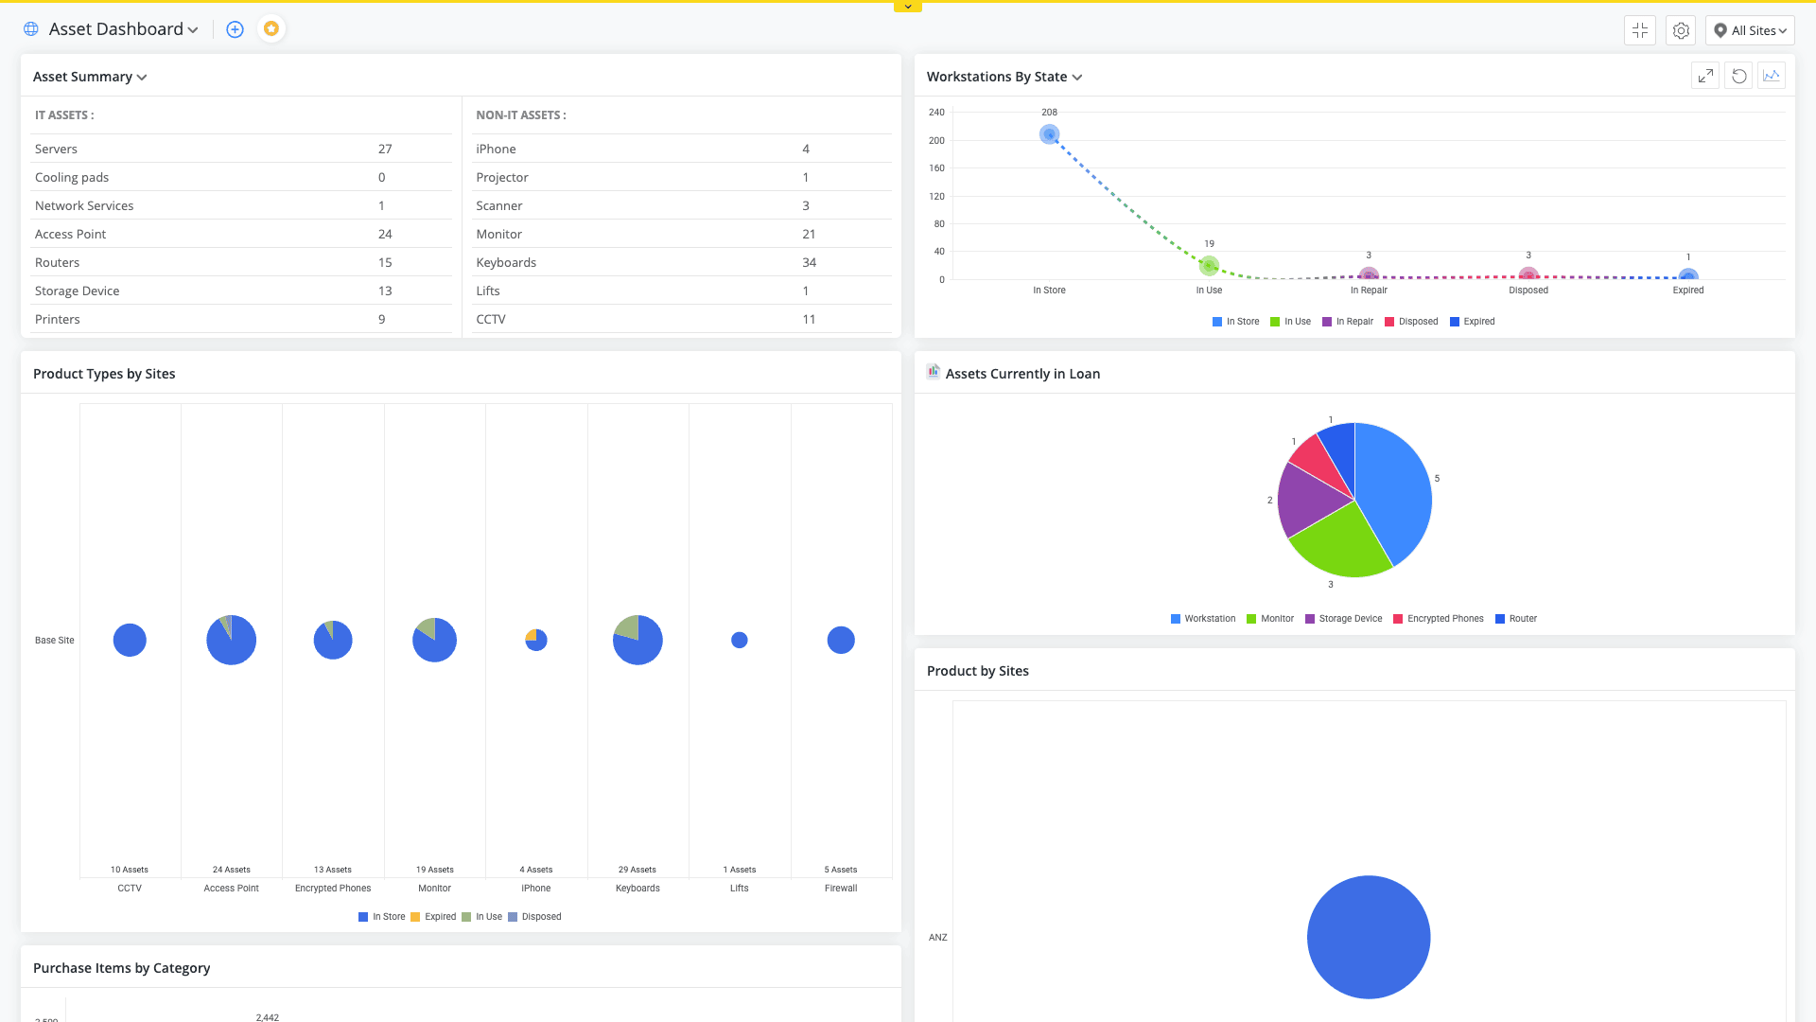Refresh the Workstations By State chart
1816x1022 pixels.
[1738, 75]
